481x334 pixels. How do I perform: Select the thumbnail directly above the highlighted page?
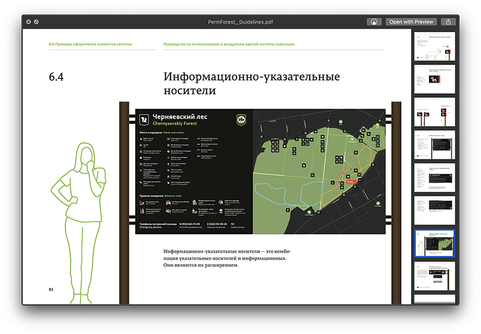click(435, 210)
